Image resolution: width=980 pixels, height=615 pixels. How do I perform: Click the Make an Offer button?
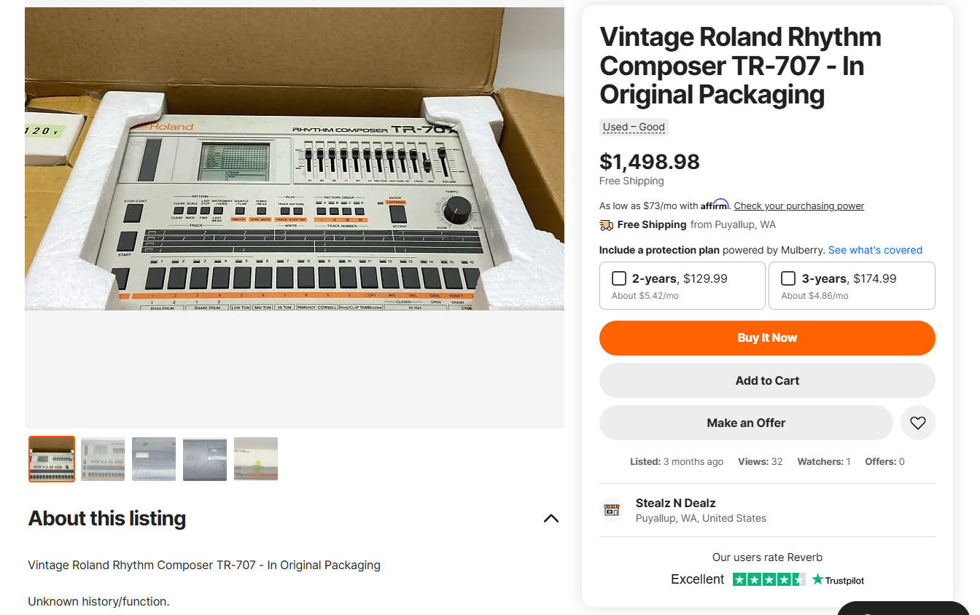point(746,423)
